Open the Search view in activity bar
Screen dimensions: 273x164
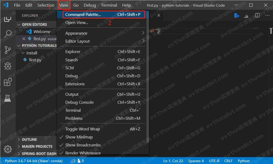tap(8, 34)
